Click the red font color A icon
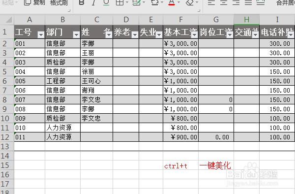Viewport: 295px width, 194px height. 172,2
